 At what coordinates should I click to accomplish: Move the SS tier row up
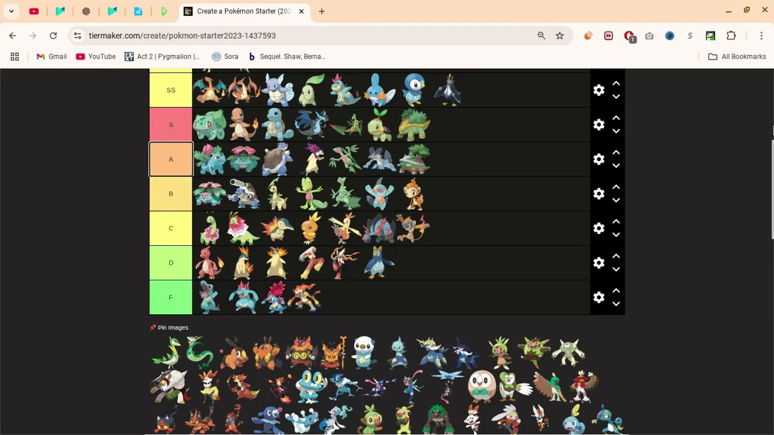(x=616, y=83)
